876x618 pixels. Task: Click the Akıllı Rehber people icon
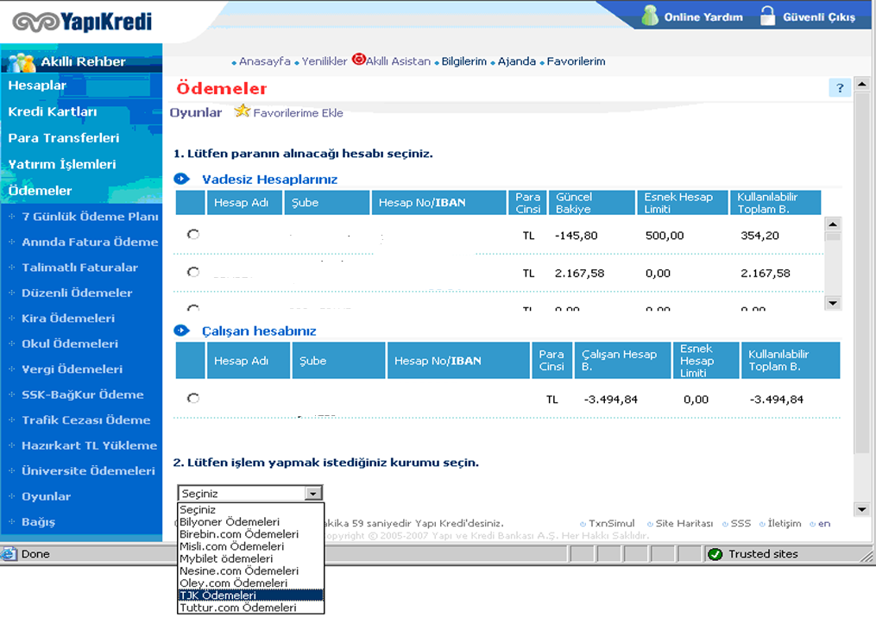pos(22,62)
